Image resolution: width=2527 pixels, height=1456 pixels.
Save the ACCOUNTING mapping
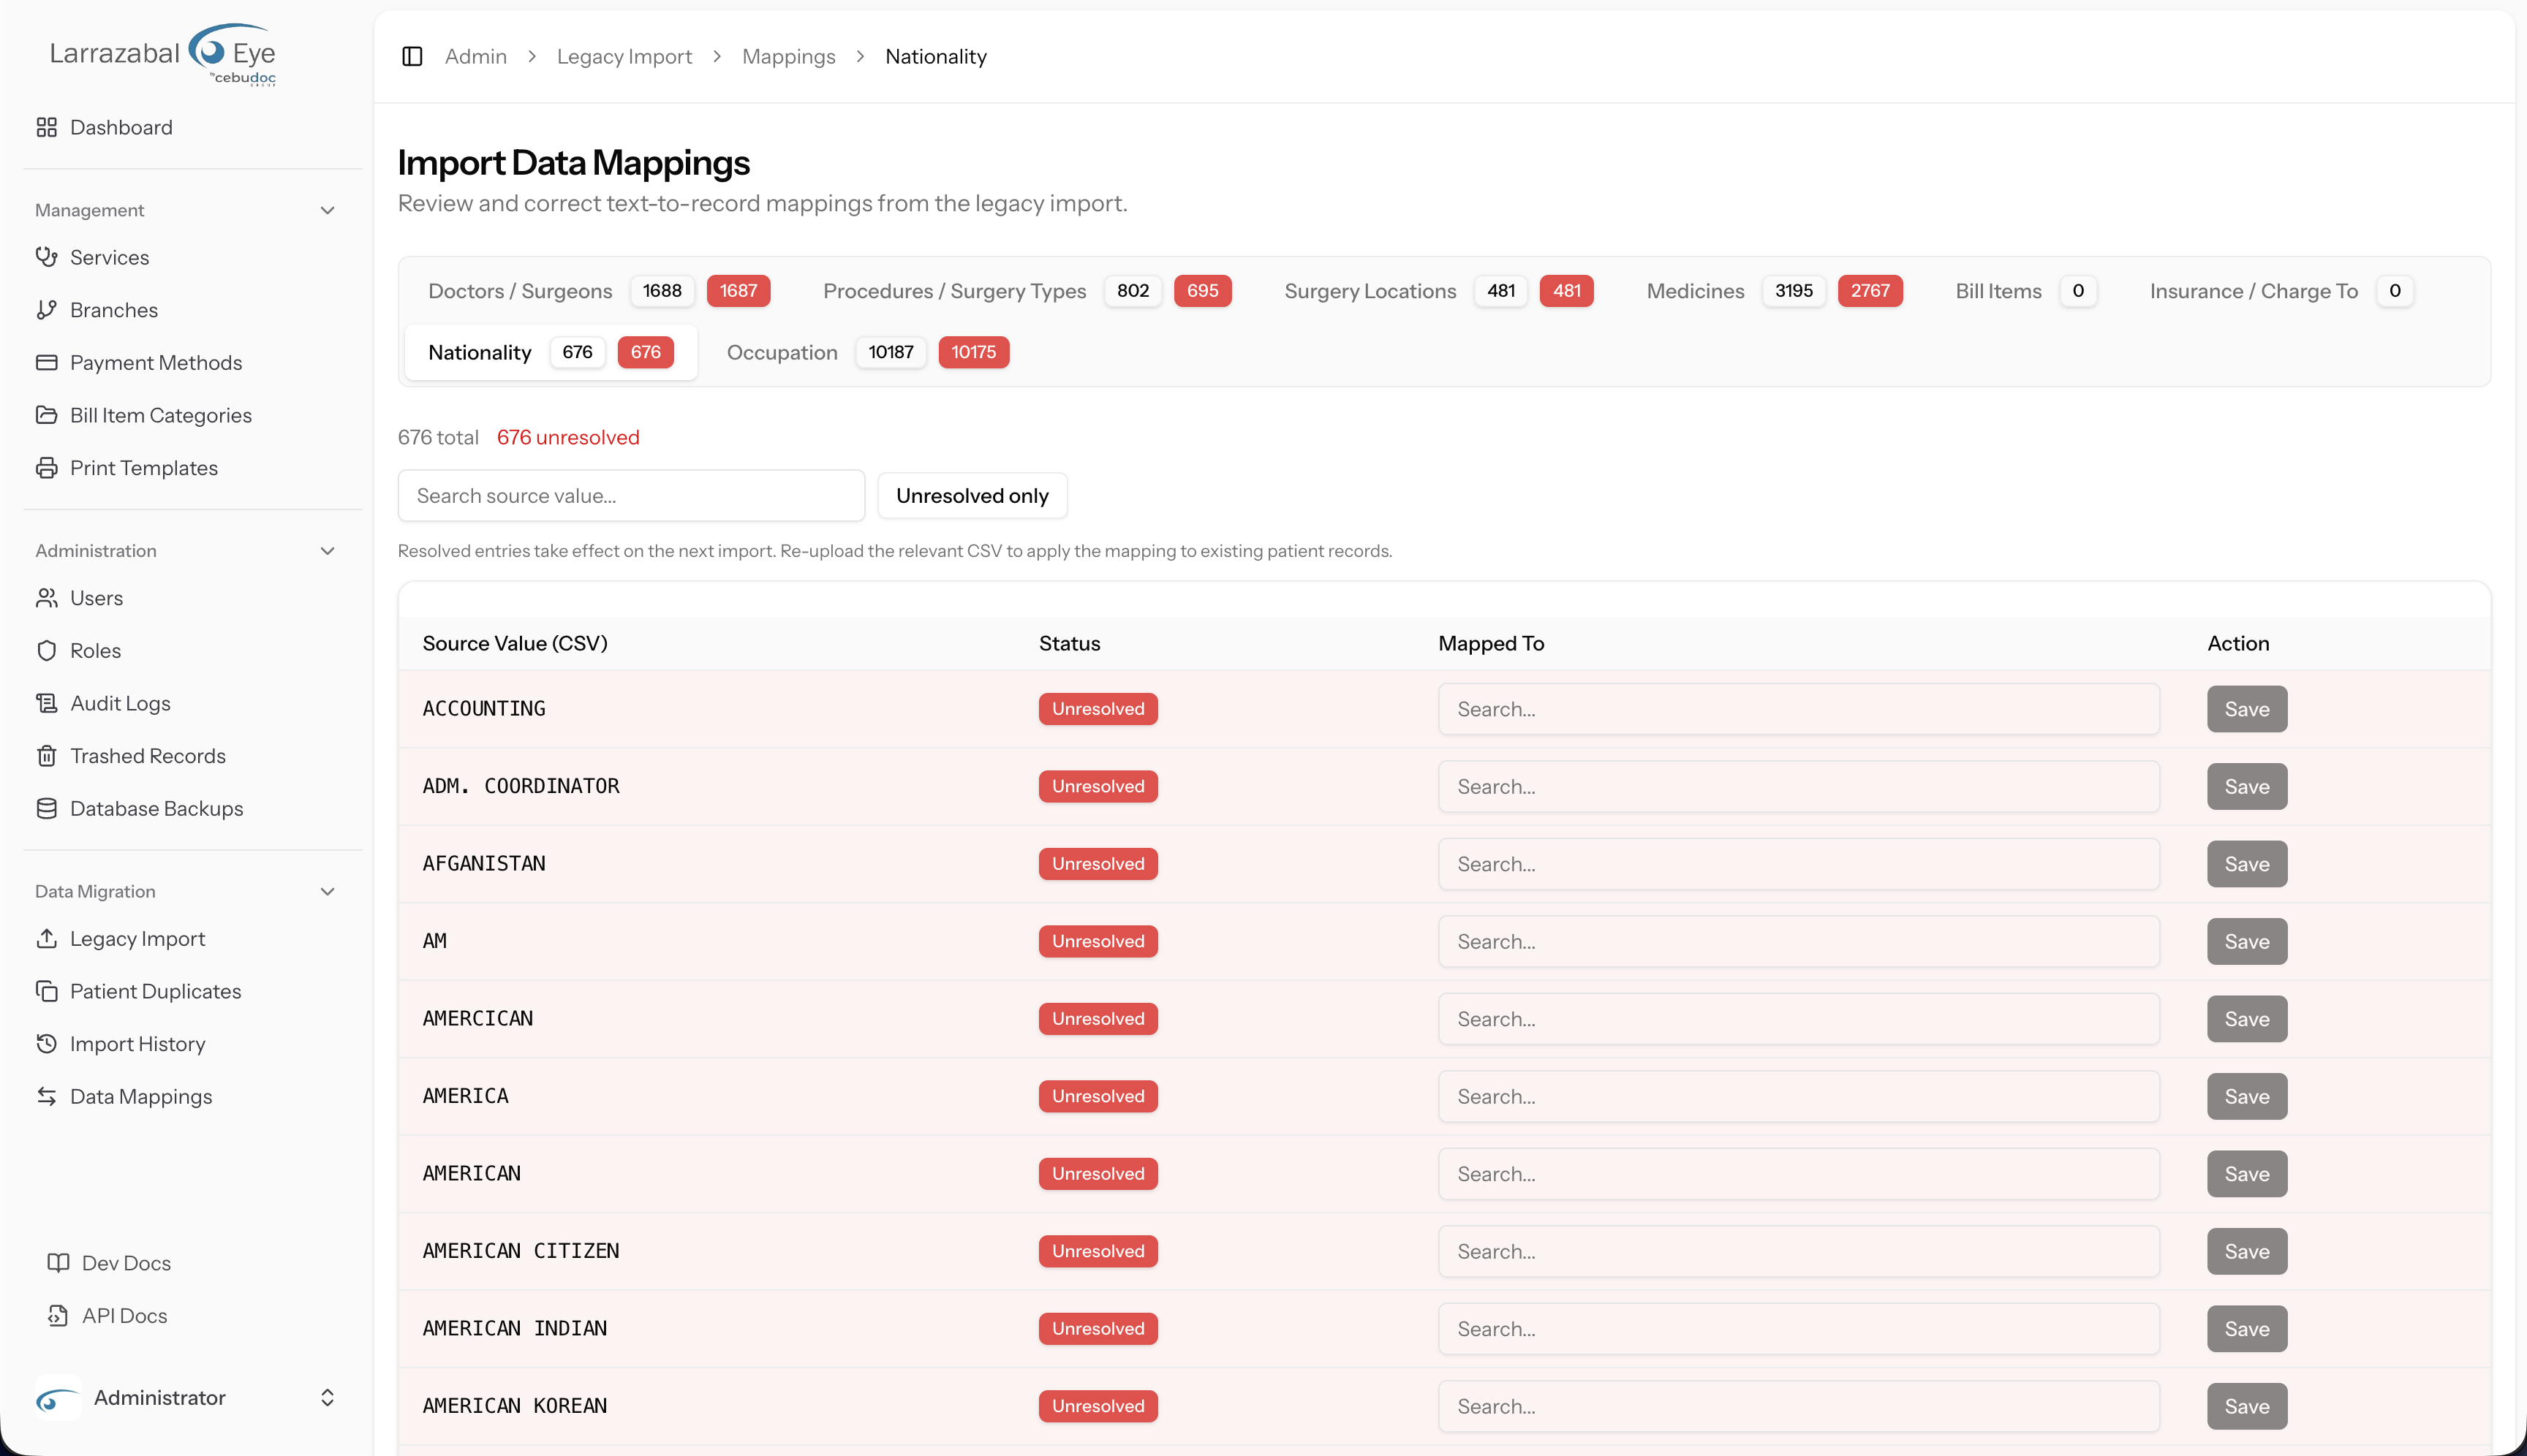tap(2247, 709)
